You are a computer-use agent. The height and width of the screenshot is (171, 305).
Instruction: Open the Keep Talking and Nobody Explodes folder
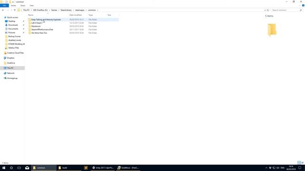click(73, 19)
